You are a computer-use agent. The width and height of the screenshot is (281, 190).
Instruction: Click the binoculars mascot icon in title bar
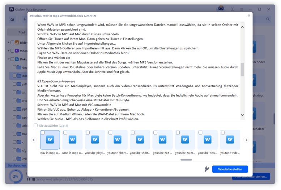[221, 8]
